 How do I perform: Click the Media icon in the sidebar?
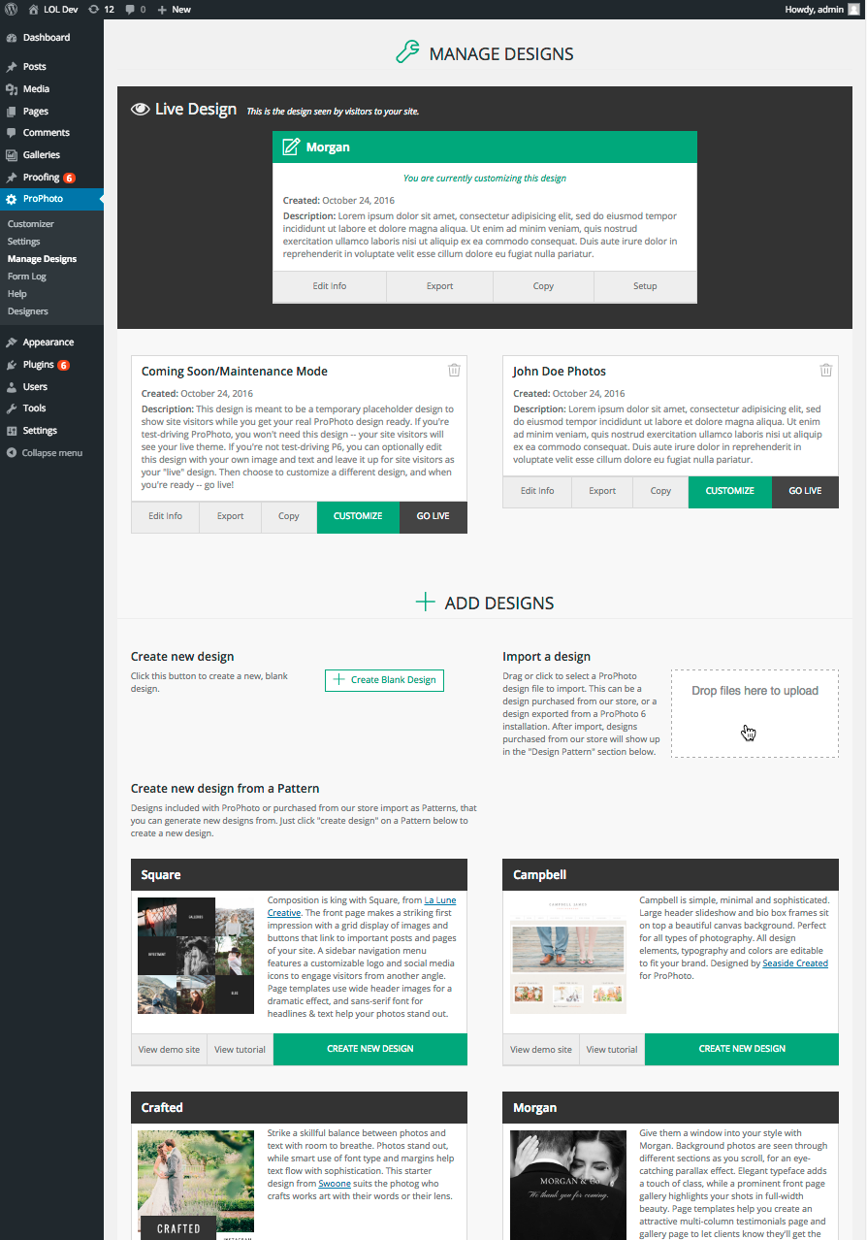click(x=11, y=89)
